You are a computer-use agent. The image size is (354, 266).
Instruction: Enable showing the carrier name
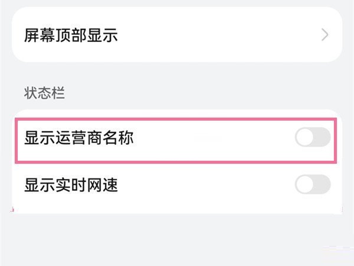(x=312, y=138)
